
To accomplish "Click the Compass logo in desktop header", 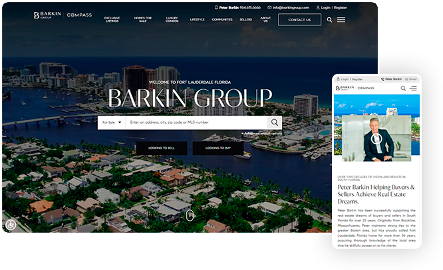I will pos(79,15).
